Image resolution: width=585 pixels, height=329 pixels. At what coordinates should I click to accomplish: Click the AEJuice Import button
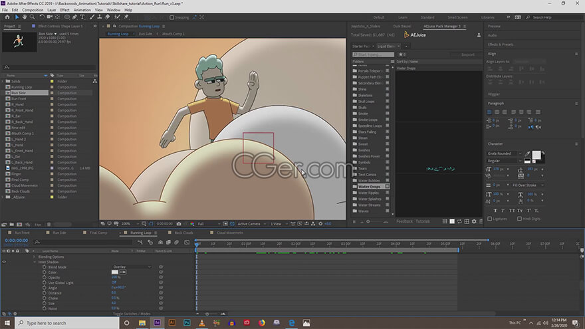click(x=467, y=55)
